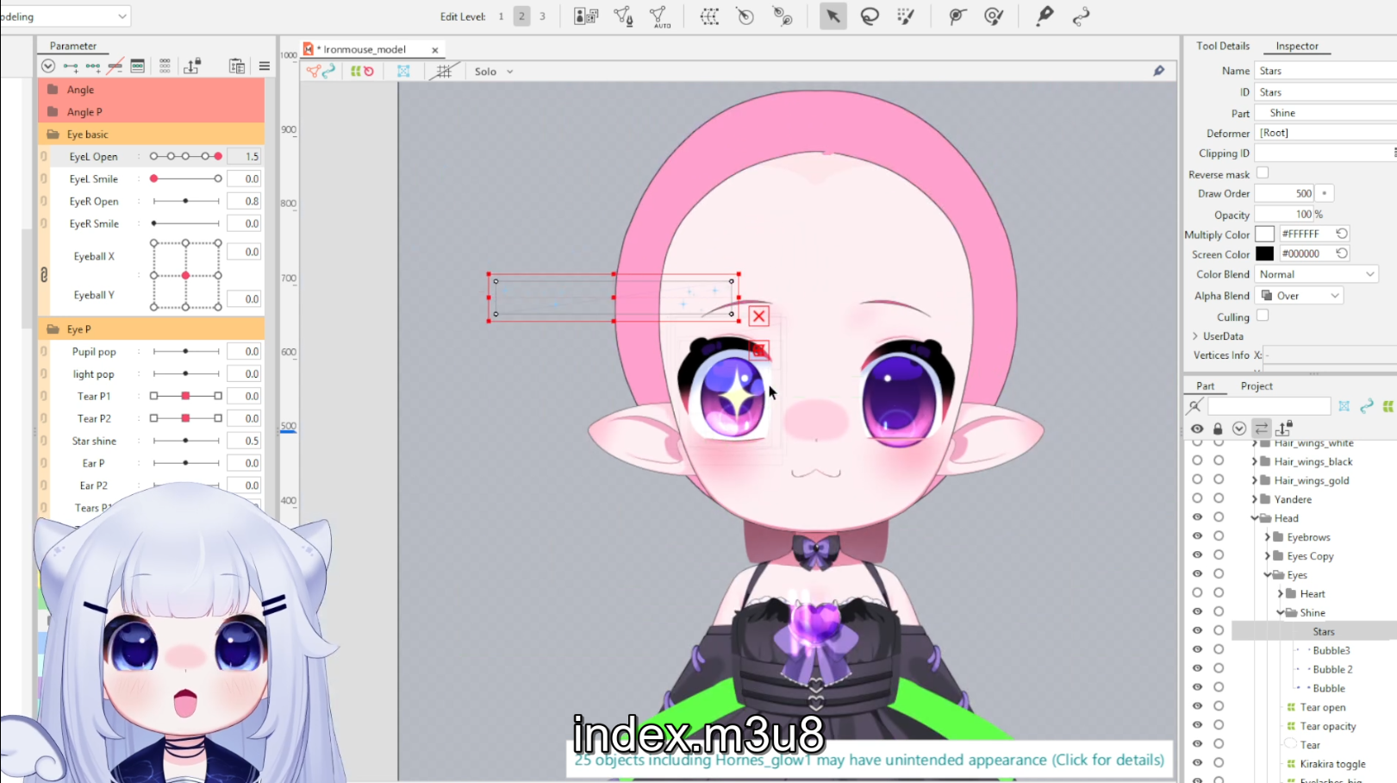The width and height of the screenshot is (1397, 783).
Task: Open the parameter settings grid icon
Action: tap(165, 66)
